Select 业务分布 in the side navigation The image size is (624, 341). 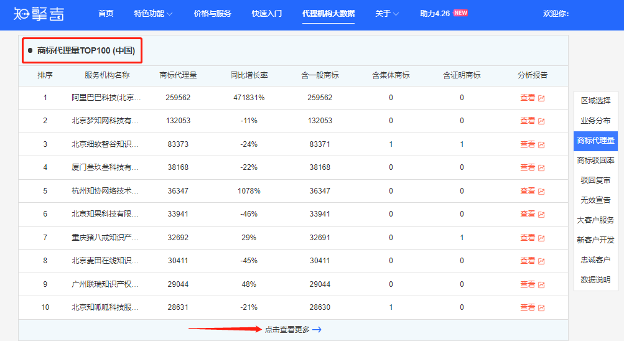click(595, 121)
